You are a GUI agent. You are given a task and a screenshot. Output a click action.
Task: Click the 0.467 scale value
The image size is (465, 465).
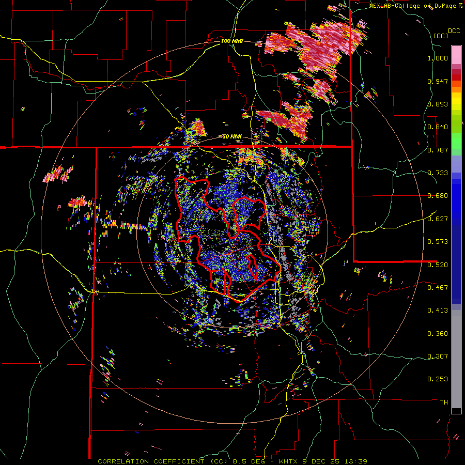click(438, 287)
